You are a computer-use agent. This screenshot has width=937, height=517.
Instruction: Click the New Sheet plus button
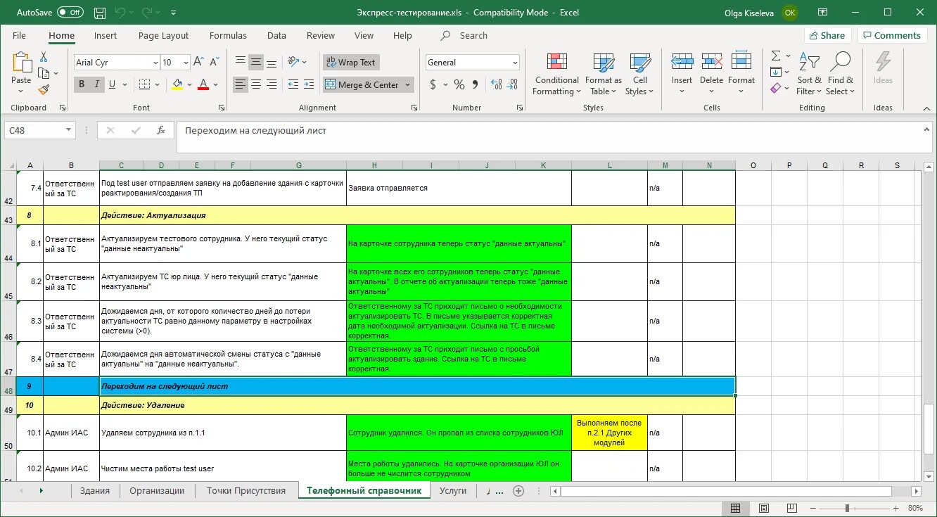coord(518,491)
